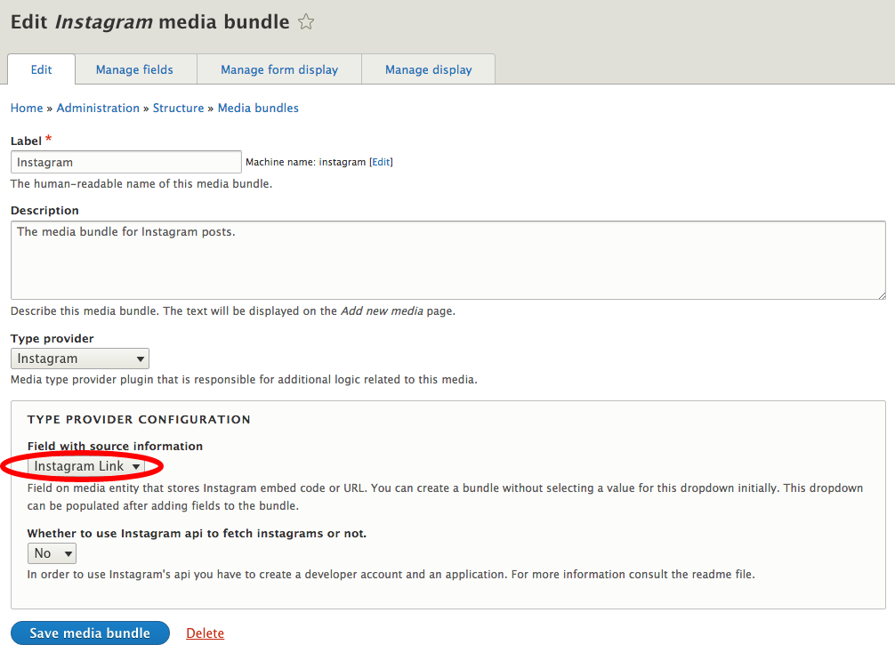The width and height of the screenshot is (895, 661).
Task: Open the Manage form display tab
Action: coord(279,69)
